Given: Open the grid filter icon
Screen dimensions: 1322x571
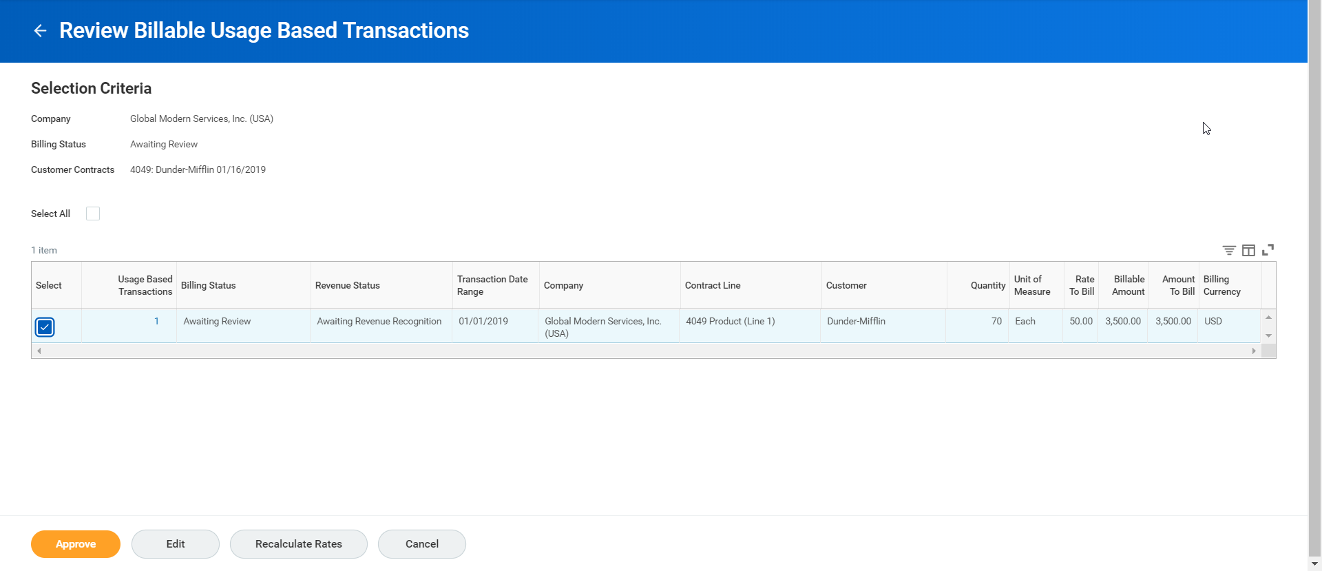Looking at the screenshot, I should tap(1229, 250).
